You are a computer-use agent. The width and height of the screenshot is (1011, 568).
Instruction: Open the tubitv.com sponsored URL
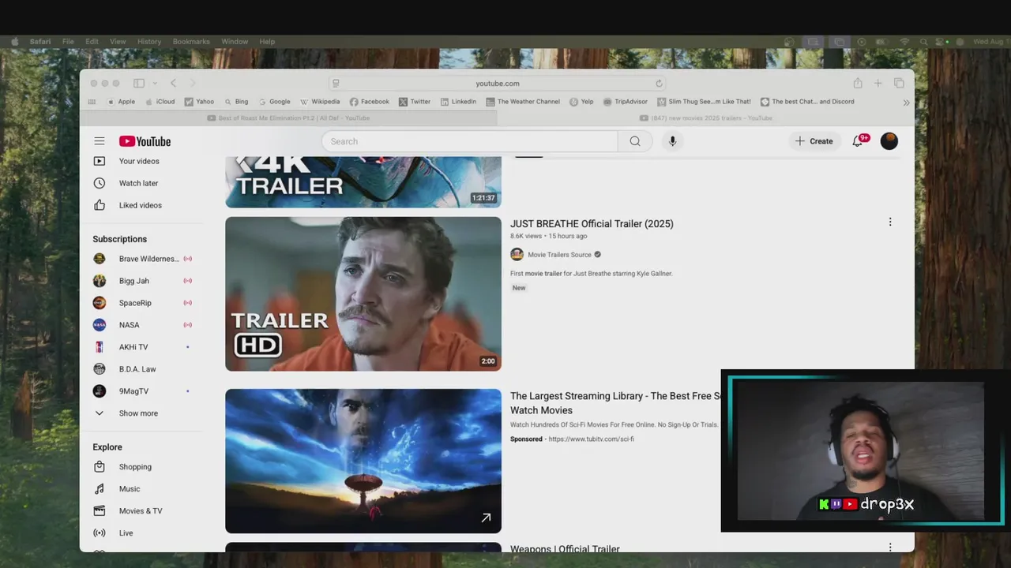591,439
